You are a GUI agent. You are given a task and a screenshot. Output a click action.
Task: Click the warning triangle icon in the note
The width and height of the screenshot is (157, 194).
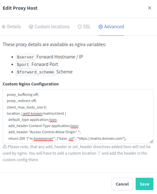(x=5, y=147)
